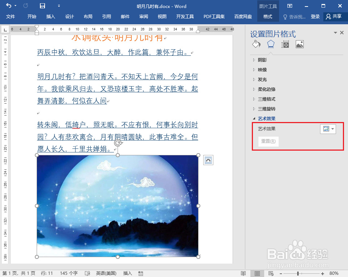This screenshot has width=348, height=277.
Task: Click the first line indent marker on ruler
Action: (37, 27)
